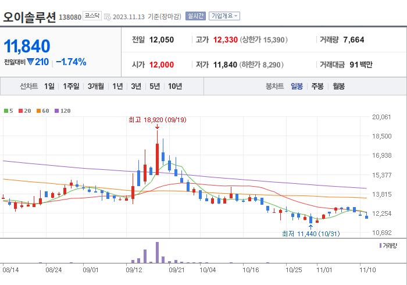Switch to the 월봉 candlestick chart
The width and height of the screenshot is (407, 285).
339,86
